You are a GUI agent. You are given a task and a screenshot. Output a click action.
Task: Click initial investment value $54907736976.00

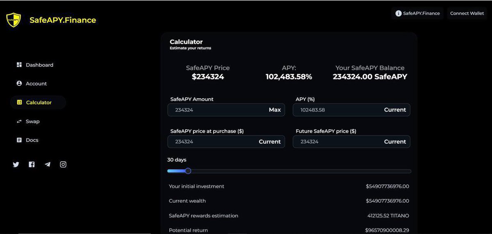(387, 186)
